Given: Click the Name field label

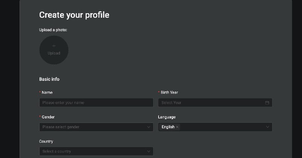Looking at the screenshot, I should point(47,92).
